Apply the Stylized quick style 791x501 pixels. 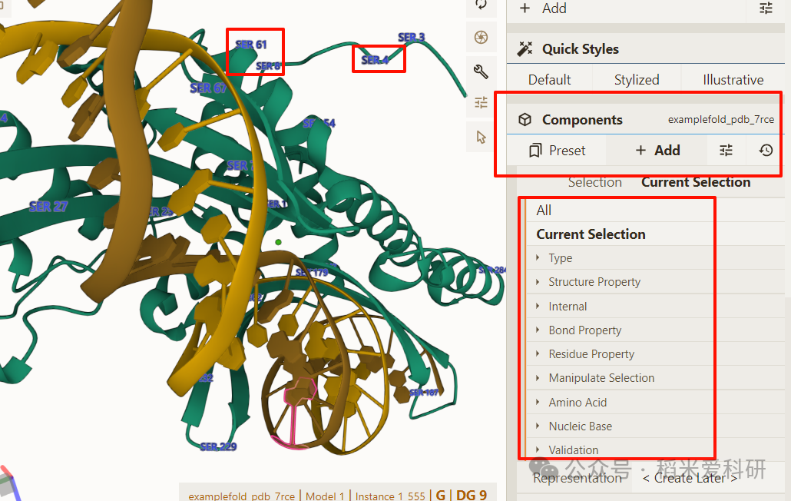(x=637, y=80)
